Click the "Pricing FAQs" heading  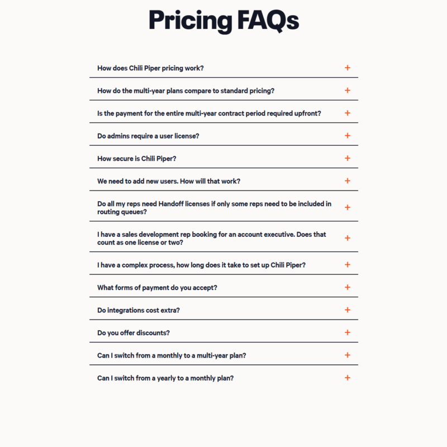point(223,20)
